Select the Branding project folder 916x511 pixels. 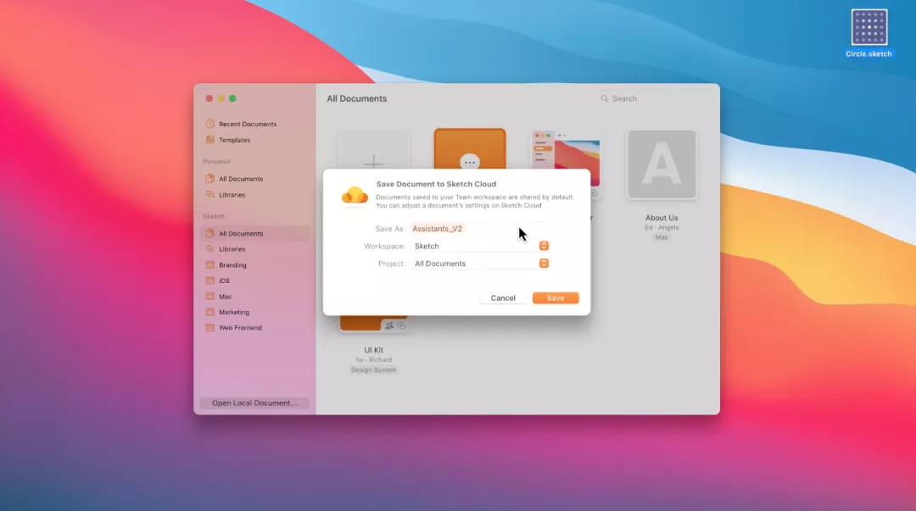pyautogui.click(x=232, y=265)
